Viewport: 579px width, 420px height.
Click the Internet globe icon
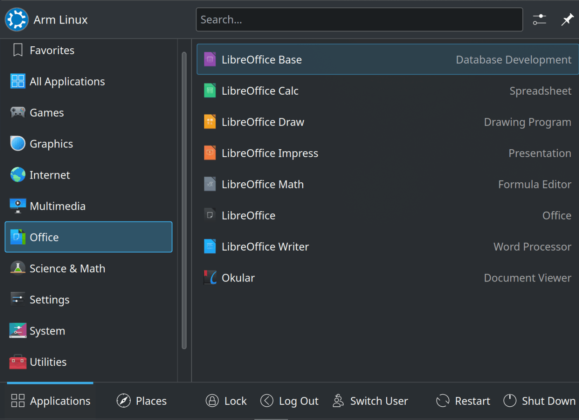[18, 175]
